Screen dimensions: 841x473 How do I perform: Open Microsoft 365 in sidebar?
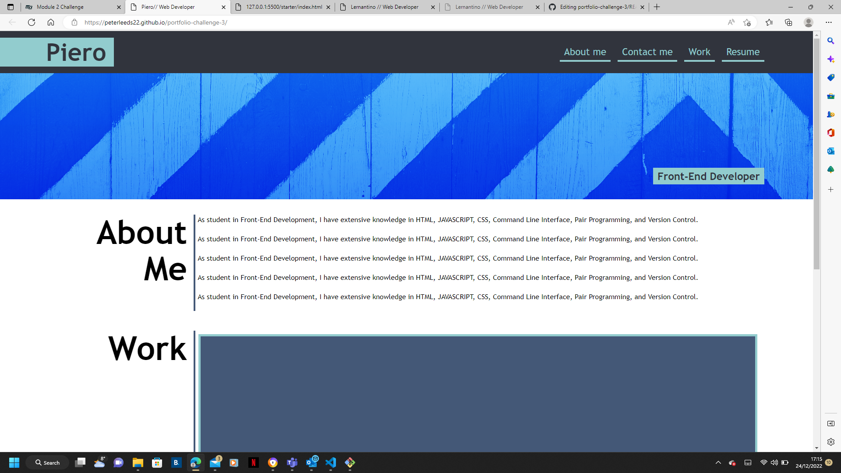[830, 133]
